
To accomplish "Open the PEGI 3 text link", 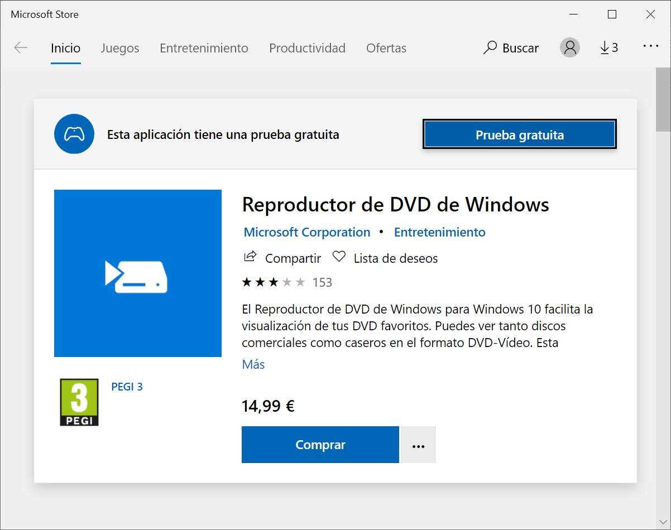I will click(127, 387).
